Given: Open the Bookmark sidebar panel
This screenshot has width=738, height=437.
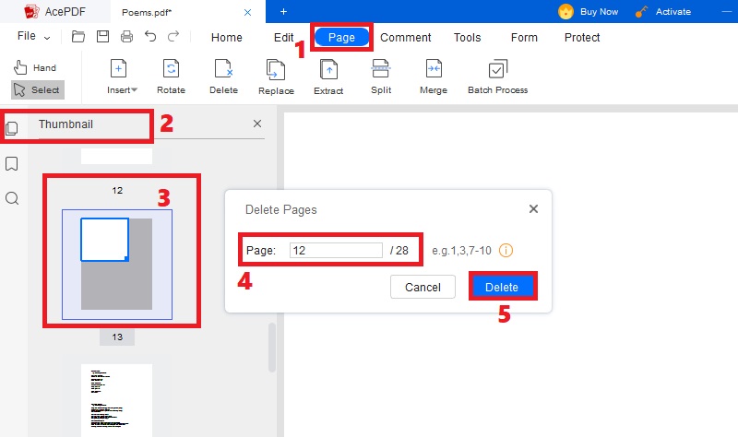Looking at the screenshot, I should coord(12,164).
